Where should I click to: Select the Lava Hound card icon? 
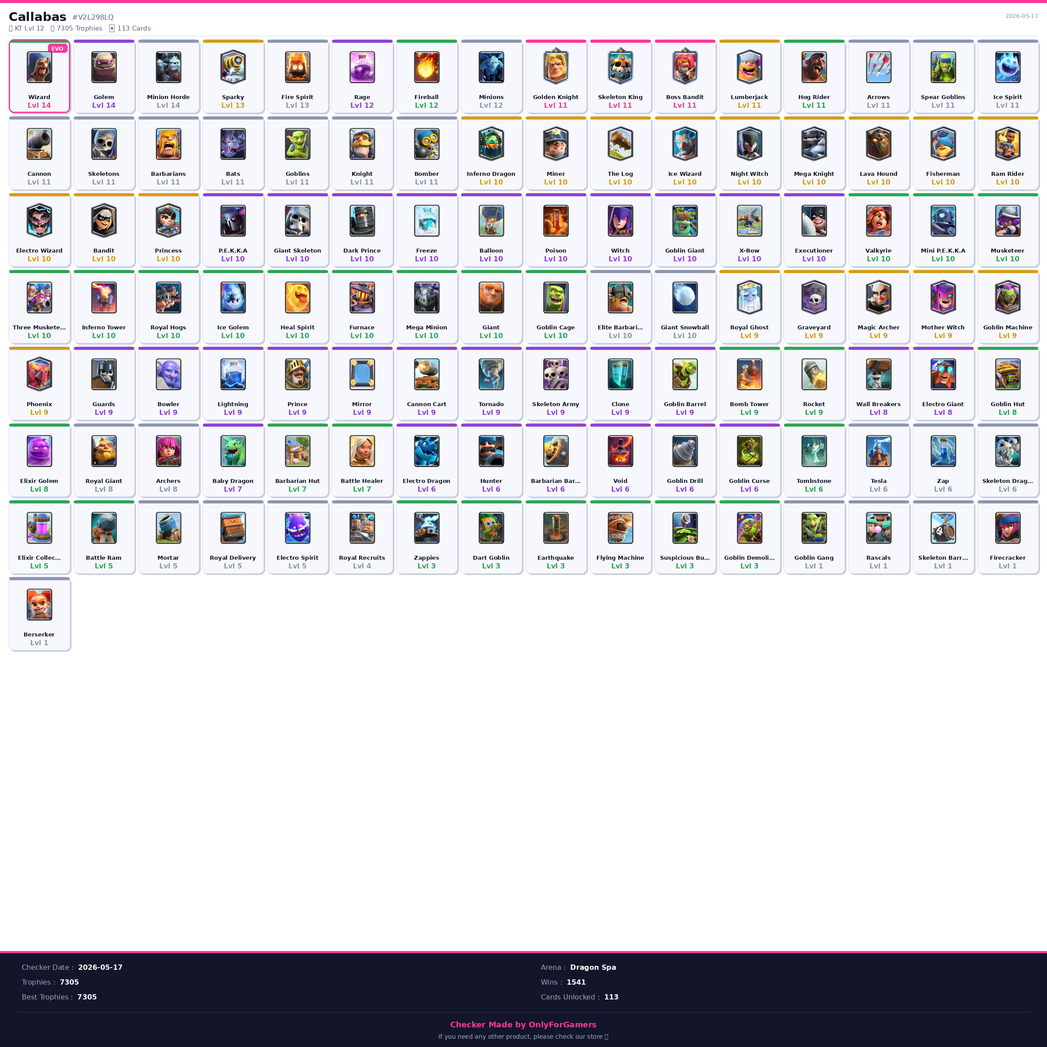coord(879,144)
